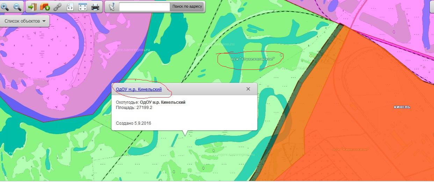434x182 pixels.
Task: Print the map using printer icon
Action: point(95,7)
